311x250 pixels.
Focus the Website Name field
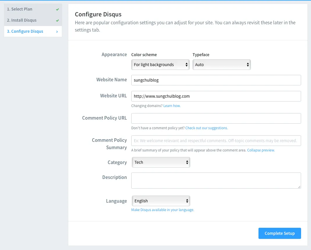216,80
